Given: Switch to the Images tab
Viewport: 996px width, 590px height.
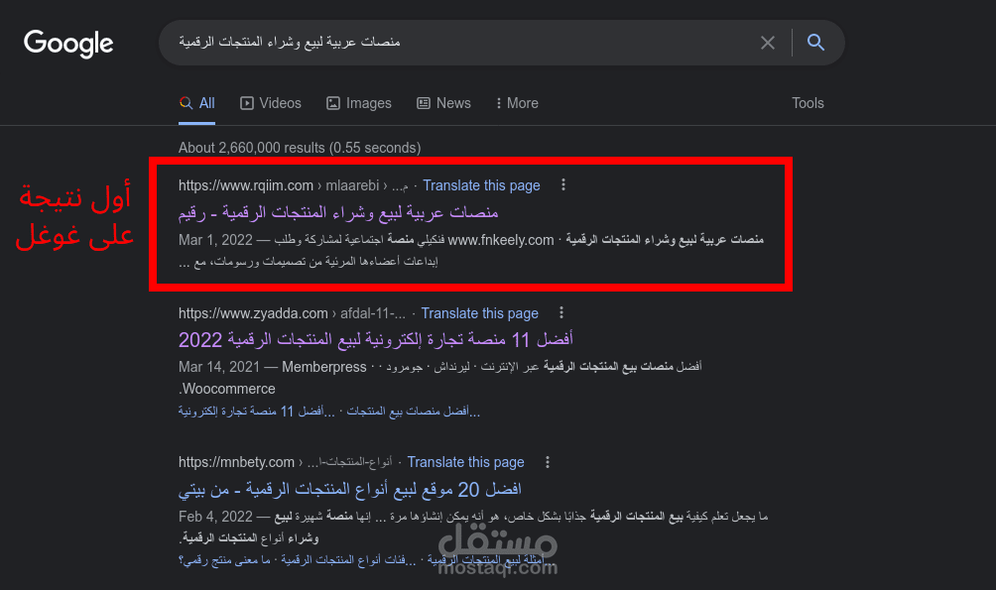Looking at the screenshot, I should (359, 103).
